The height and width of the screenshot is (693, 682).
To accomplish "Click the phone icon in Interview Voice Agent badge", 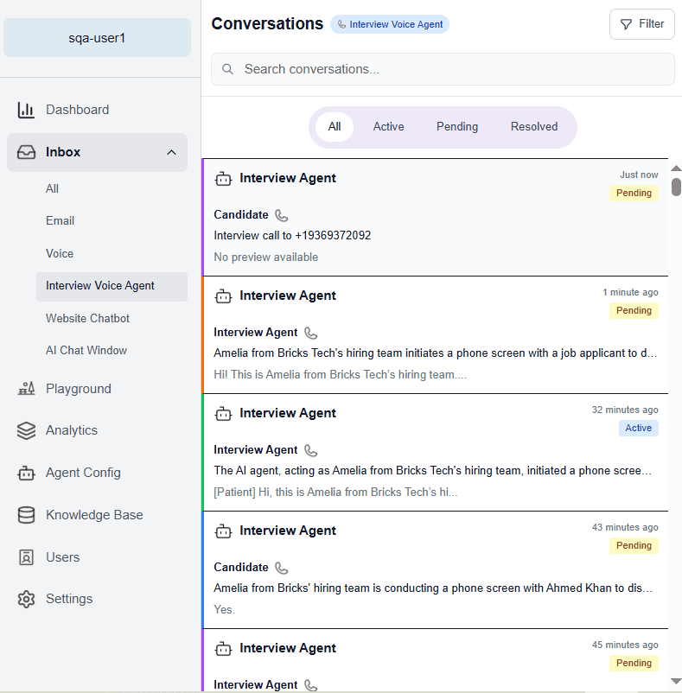I will click(x=341, y=24).
